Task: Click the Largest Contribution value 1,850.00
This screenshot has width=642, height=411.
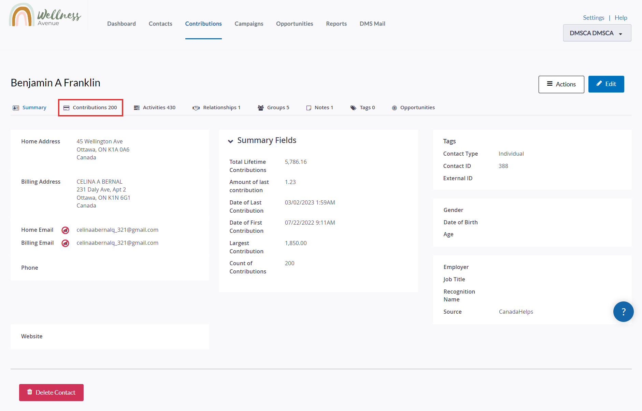Action: coord(296,243)
